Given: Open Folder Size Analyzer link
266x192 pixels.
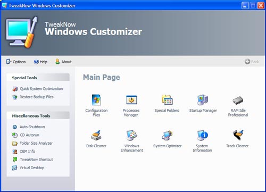Looking at the screenshot, I should click(x=36, y=143).
